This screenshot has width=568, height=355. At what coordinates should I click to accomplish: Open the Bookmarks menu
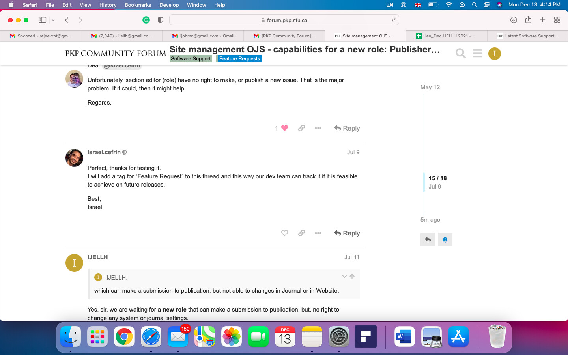(x=138, y=5)
